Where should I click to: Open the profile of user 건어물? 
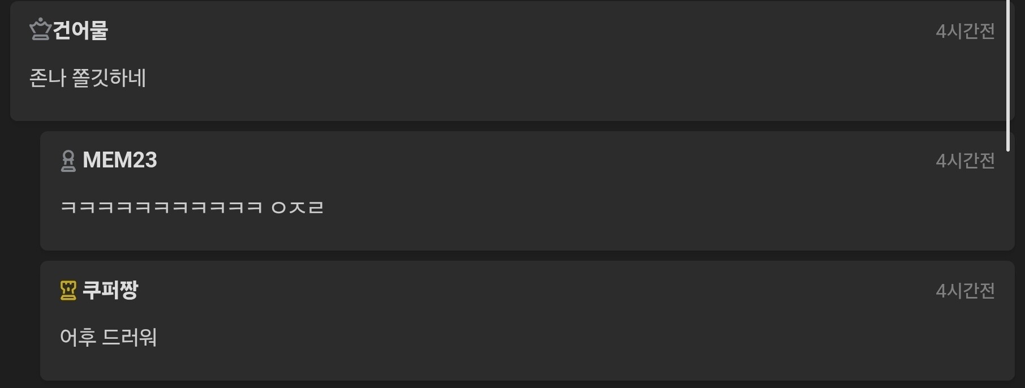(x=80, y=30)
